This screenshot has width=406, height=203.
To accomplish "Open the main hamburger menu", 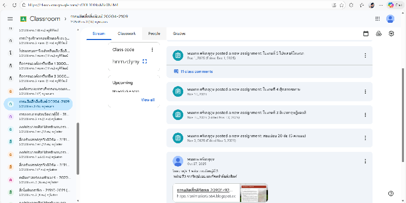I will [10, 19].
